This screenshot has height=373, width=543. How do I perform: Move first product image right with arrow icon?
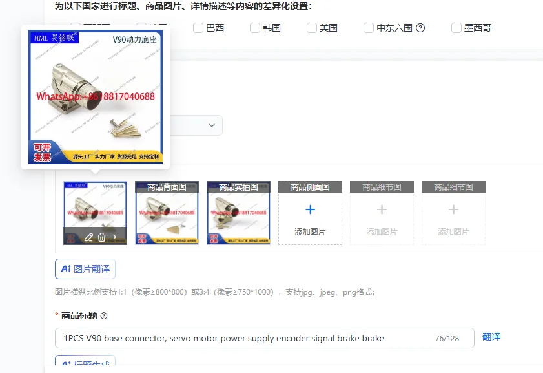[x=115, y=237]
